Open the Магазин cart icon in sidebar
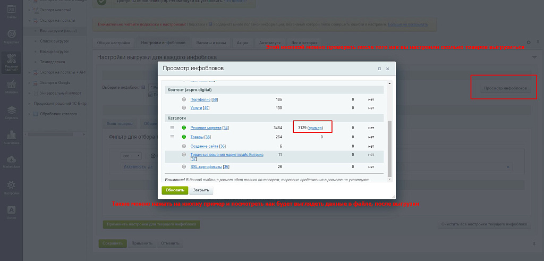The image size is (544, 261). 11,87
